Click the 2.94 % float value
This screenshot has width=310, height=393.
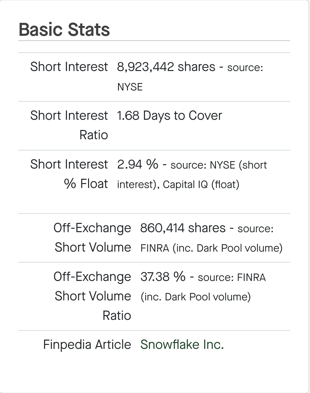click(x=137, y=164)
